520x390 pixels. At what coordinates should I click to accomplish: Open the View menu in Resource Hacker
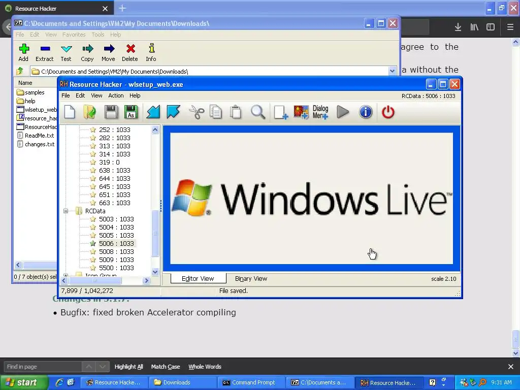click(x=96, y=95)
